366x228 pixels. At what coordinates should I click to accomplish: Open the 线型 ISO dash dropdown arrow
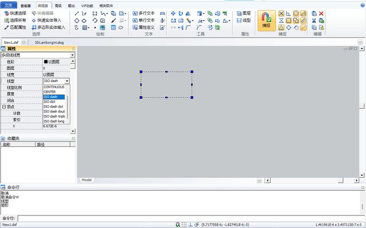(x=67, y=81)
